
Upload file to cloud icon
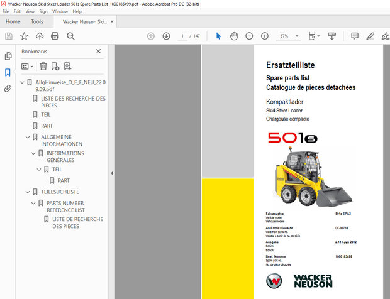(40, 36)
